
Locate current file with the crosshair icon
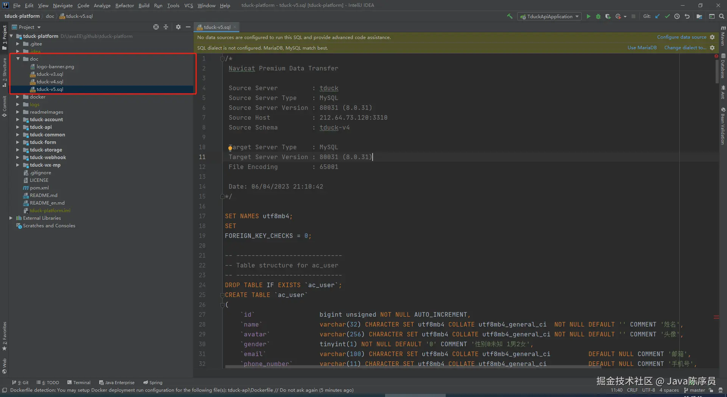[156, 27]
